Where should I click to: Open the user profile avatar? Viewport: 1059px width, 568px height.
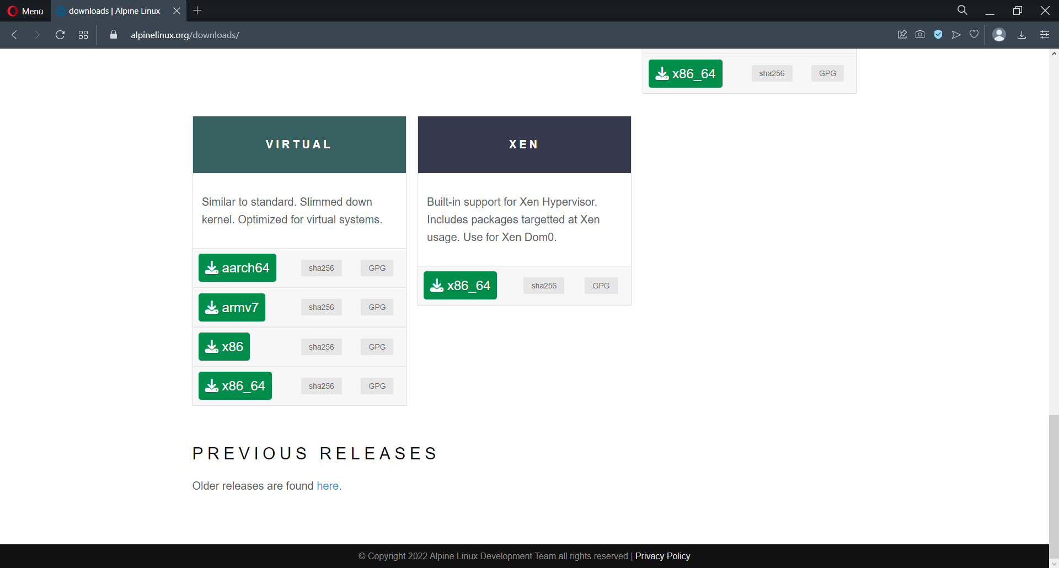tap(999, 35)
